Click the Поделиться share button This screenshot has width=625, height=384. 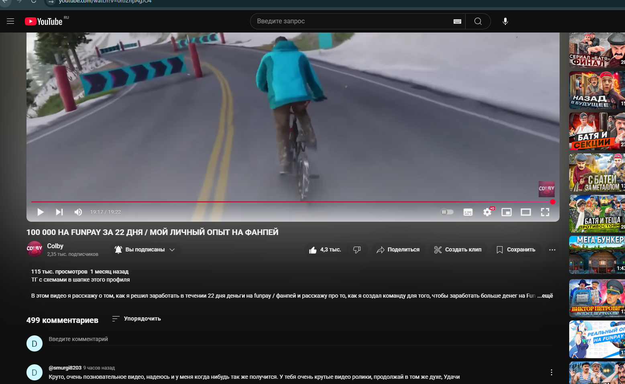(x=398, y=250)
